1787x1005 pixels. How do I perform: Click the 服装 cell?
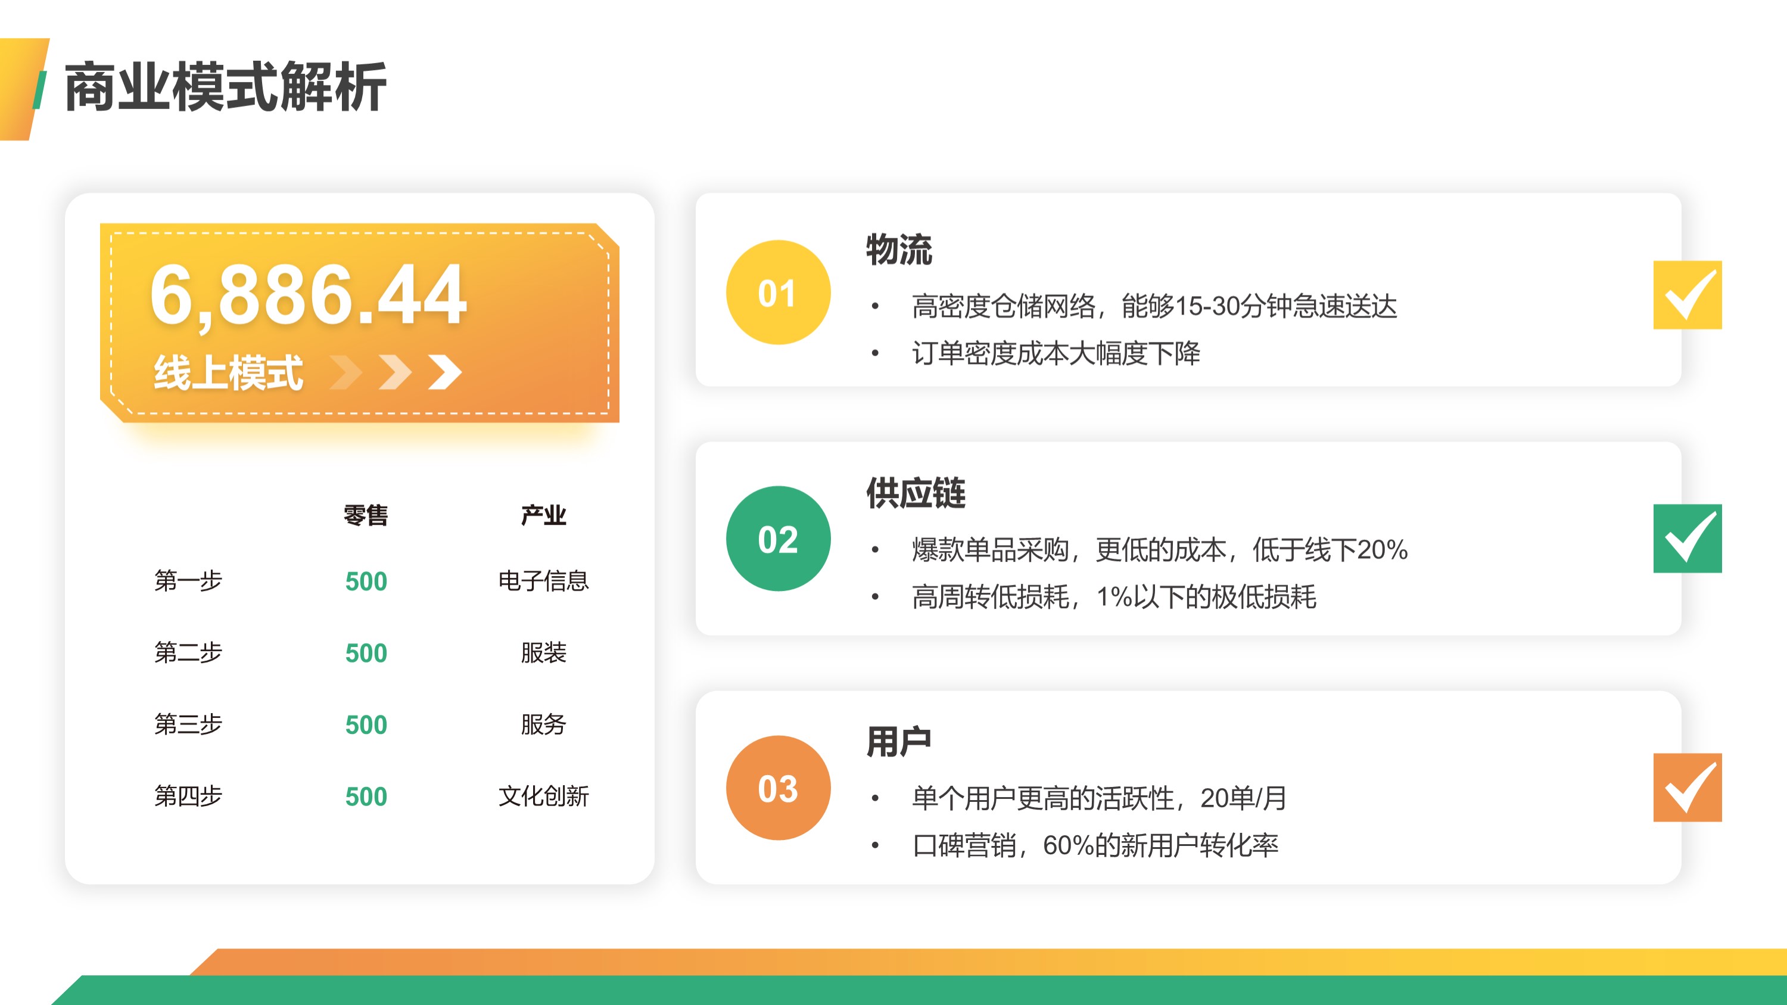pos(544,653)
